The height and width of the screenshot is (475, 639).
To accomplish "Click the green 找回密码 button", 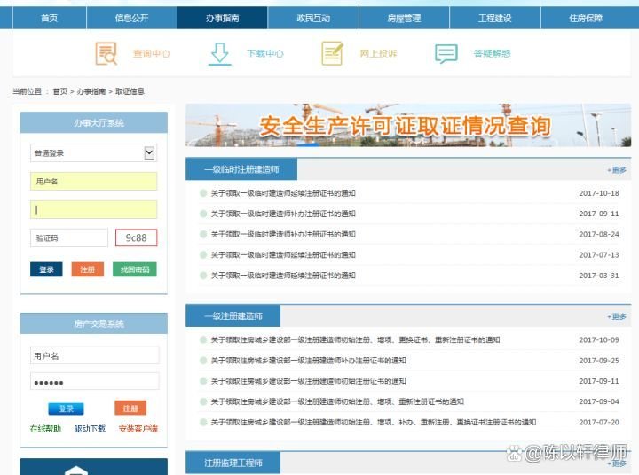I will tap(135, 269).
